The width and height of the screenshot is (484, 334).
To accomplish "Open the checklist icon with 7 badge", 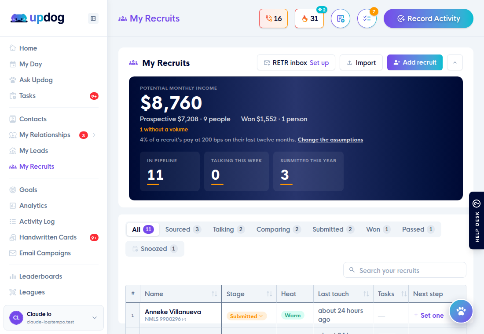I will click(367, 18).
